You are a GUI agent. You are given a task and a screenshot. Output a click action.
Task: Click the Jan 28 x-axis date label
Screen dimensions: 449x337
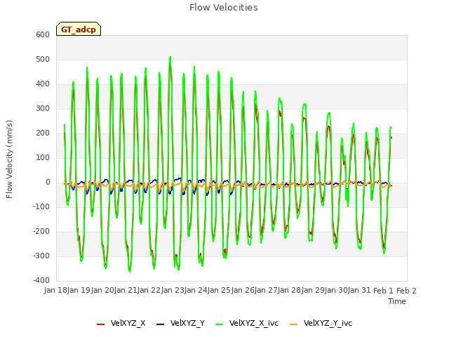coord(289,291)
